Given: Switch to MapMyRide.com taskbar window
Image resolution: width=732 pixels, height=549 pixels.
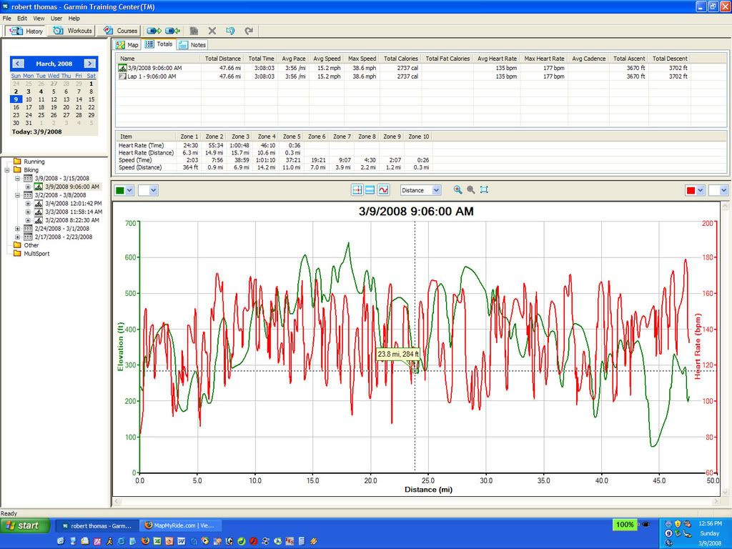Looking at the screenshot, I should point(181,525).
